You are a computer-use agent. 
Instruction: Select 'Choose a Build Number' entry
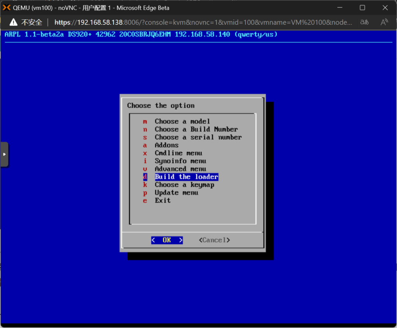click(x=196, y=129)
